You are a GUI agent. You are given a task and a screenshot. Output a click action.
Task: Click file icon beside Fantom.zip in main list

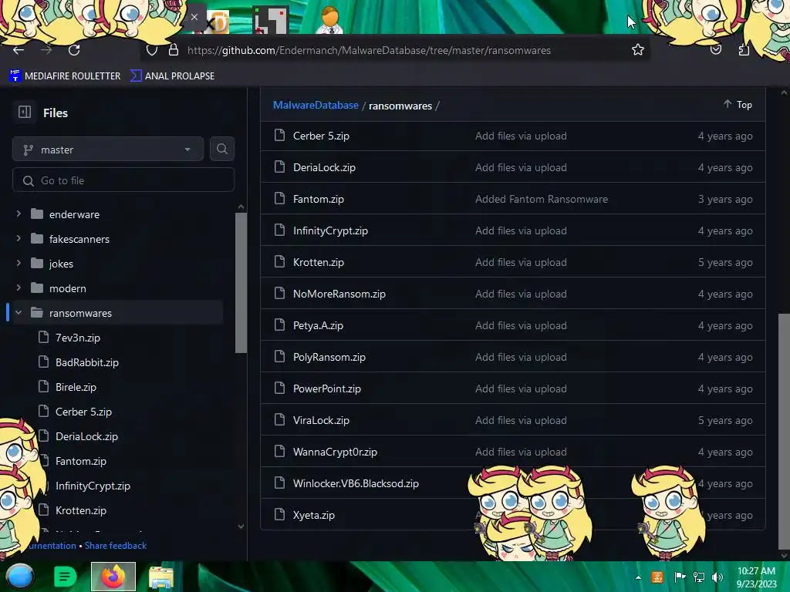coord(279,198)
